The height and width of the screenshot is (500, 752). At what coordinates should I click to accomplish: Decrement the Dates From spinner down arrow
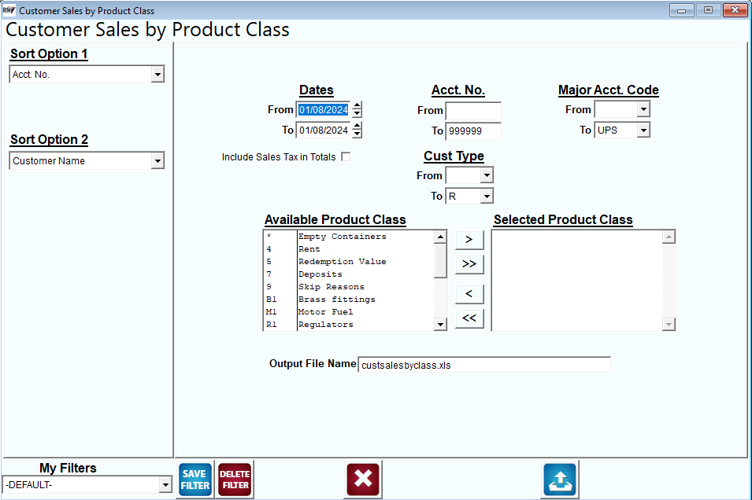click(x=357, y=113)
